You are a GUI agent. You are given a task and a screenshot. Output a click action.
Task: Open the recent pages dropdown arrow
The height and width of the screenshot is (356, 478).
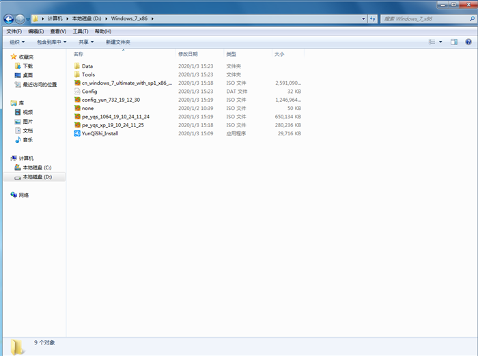[x=28, y=19]
